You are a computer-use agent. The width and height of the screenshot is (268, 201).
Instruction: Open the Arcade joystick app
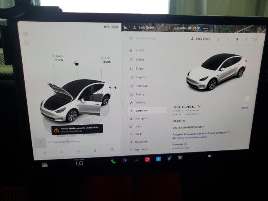(169, 158)
